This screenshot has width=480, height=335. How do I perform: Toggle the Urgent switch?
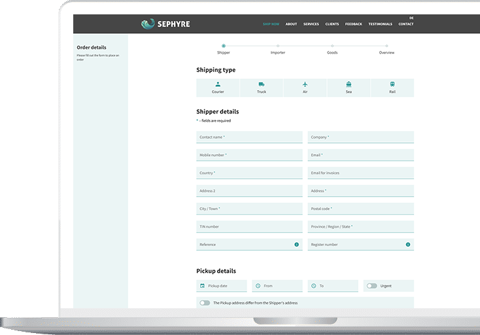[372, 286]
